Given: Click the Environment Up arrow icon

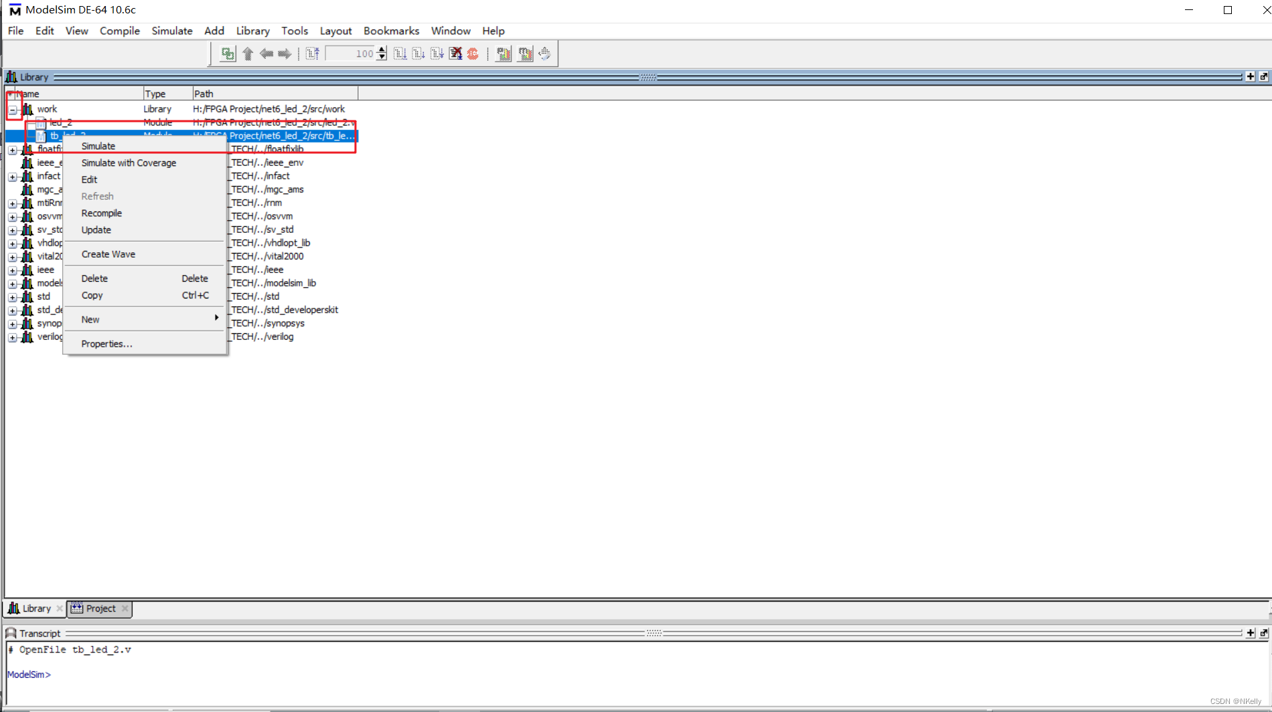Looking at the screenshot, I should tap(248, 54).
